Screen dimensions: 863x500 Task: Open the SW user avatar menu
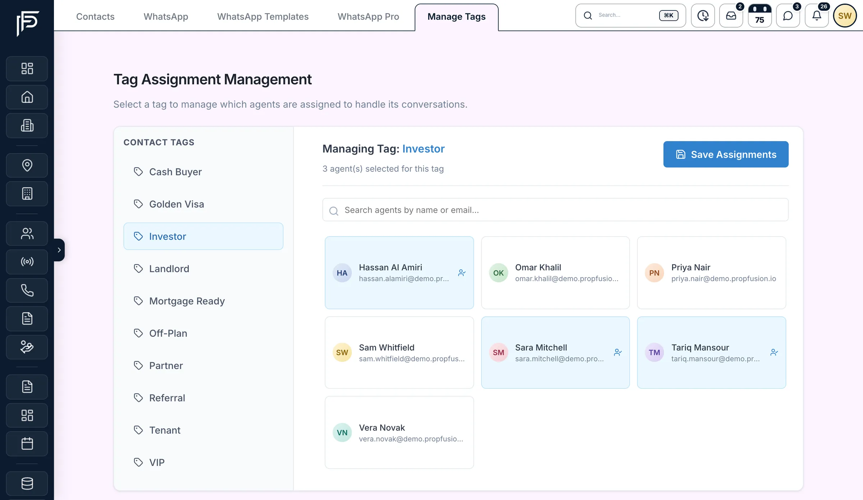pyautogui.click(x=845, y=16)
